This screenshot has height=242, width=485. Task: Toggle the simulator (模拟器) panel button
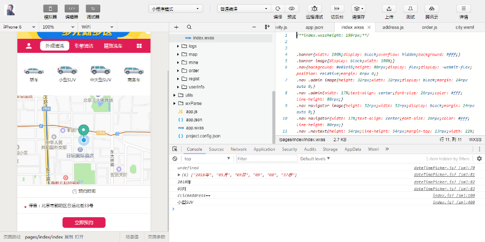tap(50, 9)
